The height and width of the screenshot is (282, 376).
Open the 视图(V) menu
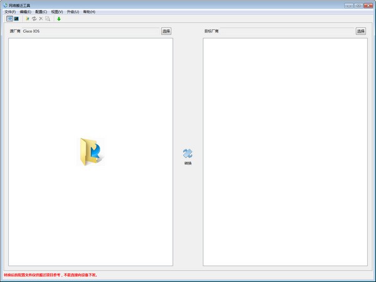click(x=57, y=12)
